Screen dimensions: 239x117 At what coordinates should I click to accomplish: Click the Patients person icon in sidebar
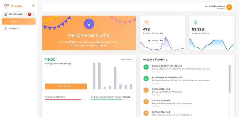[x=6, y=29]
